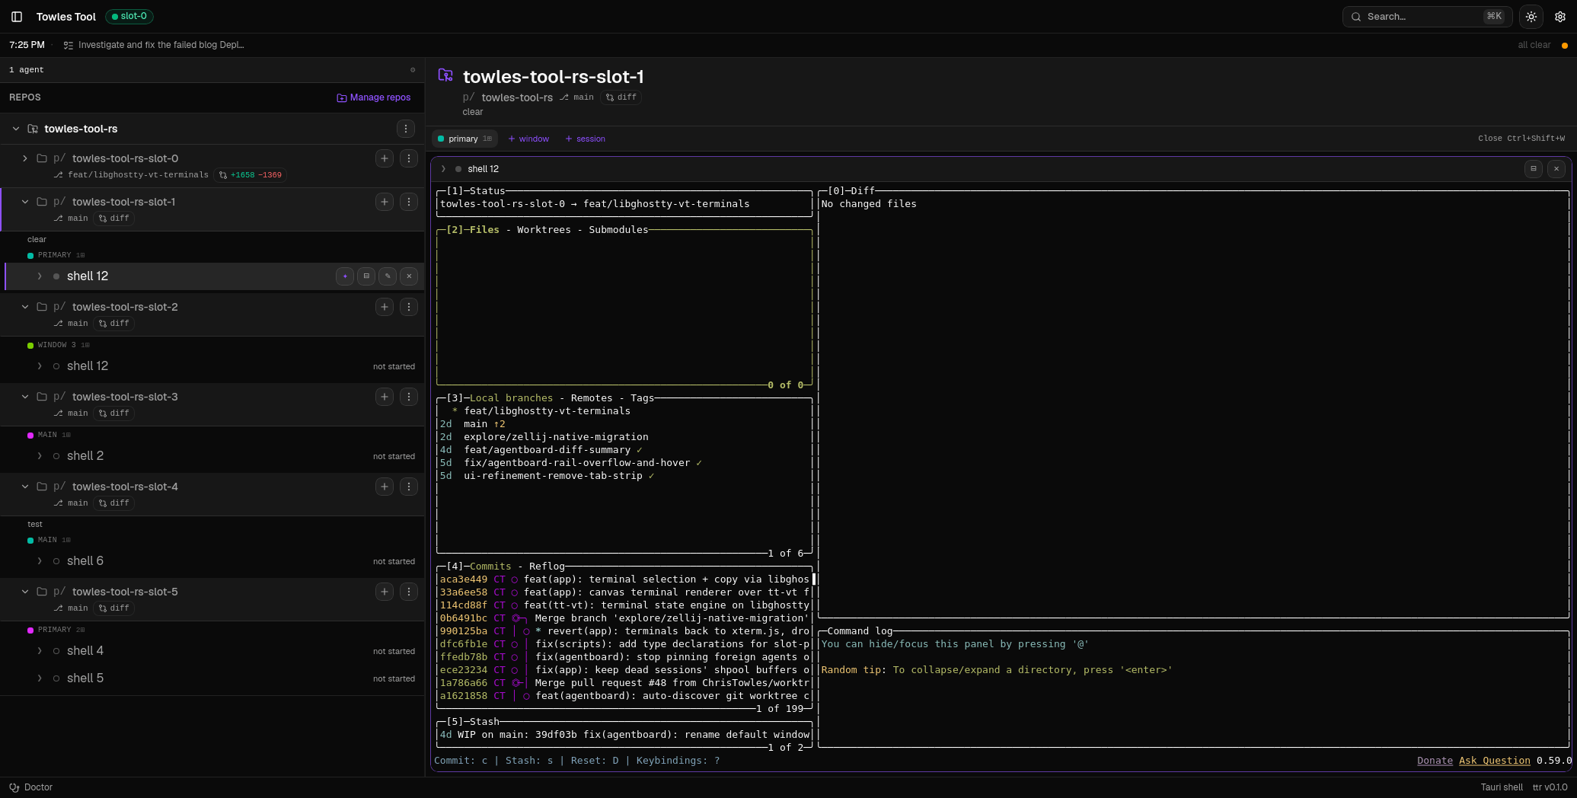
Task: Collapse the towles-tool-rs-slot-4 folder
Action: [x=25, y=487]
